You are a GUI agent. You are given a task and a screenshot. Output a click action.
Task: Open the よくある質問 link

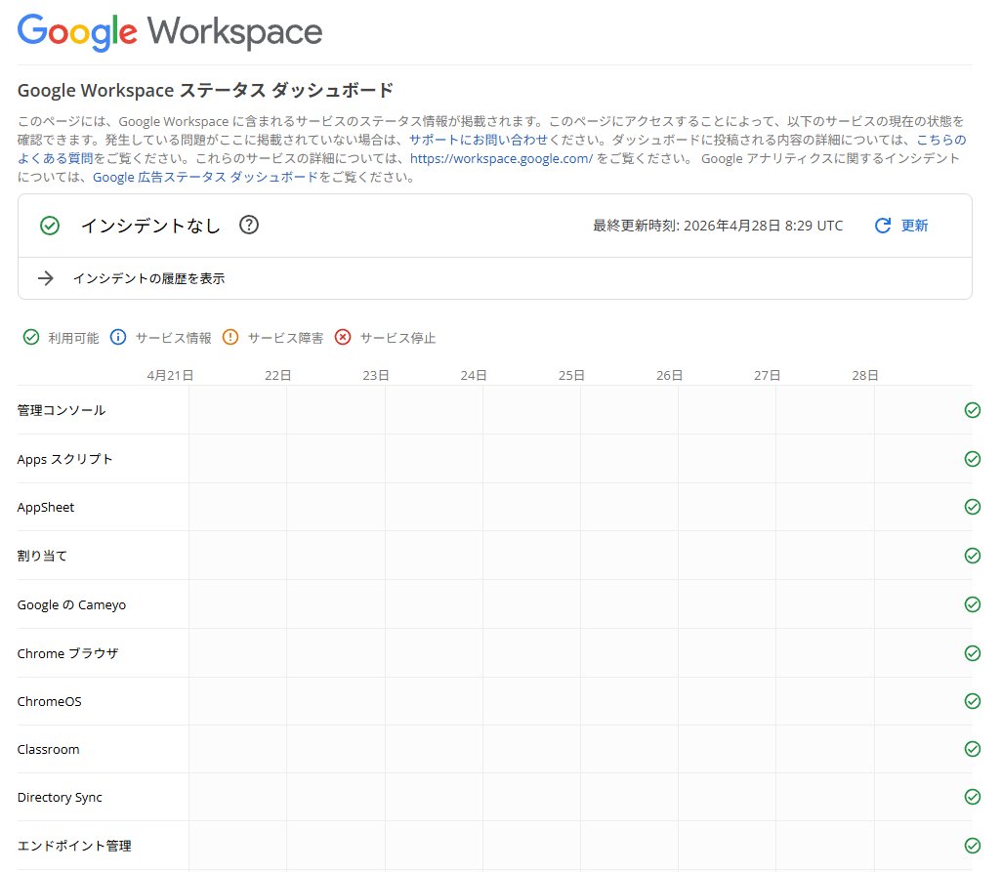(56, 158)
